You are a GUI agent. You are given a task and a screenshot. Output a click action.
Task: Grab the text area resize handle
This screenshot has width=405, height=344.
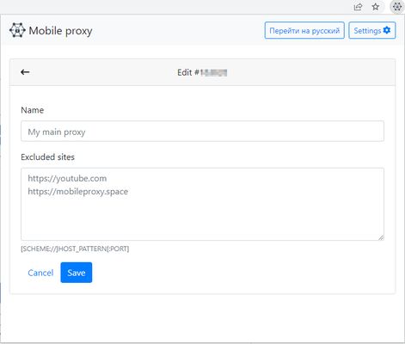tap(381, 237)
